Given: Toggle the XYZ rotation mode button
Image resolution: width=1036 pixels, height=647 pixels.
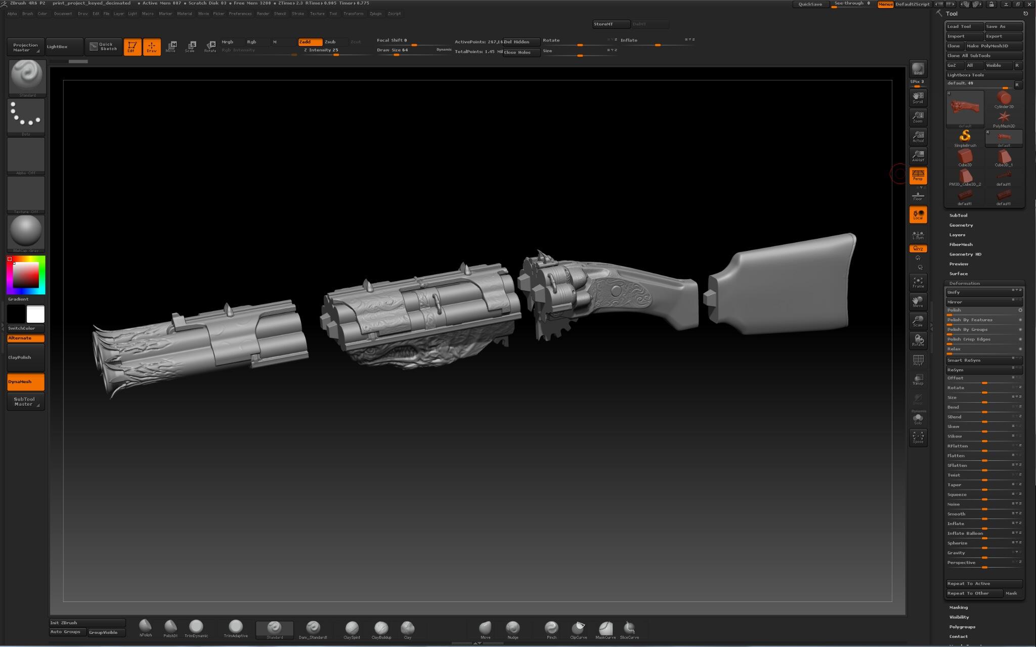Looking at the screenshot, I should pos(918,248).
